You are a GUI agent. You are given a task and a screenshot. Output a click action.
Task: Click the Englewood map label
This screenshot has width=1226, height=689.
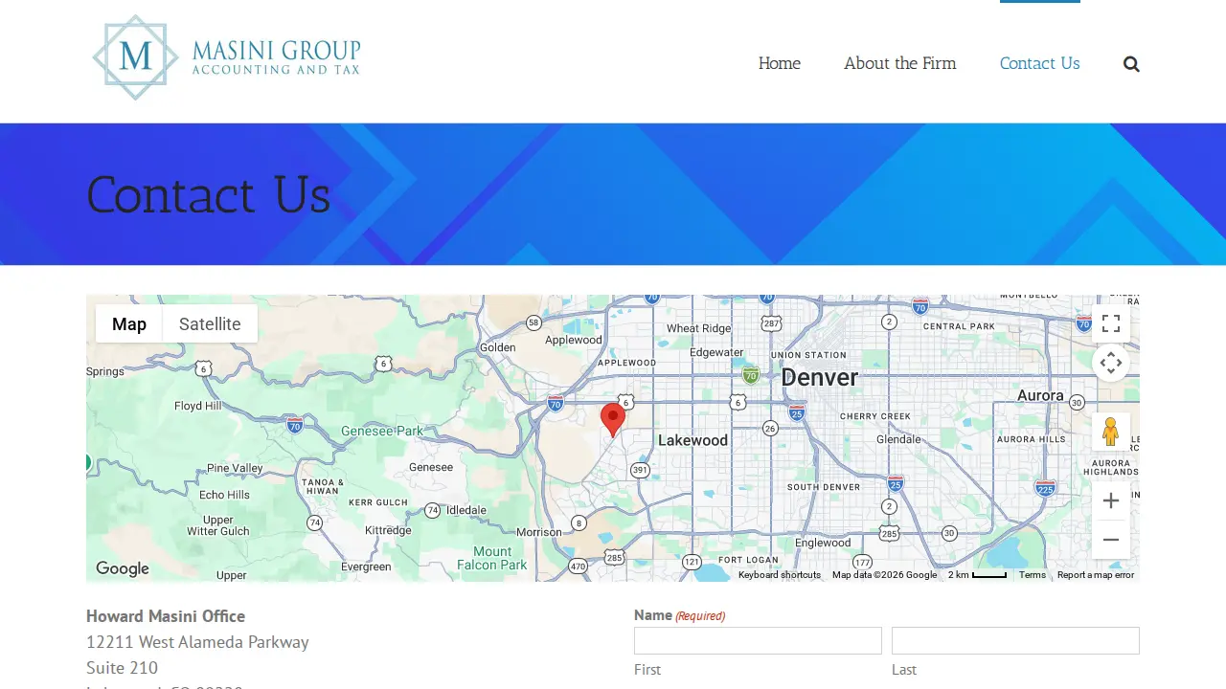pos(823,543)
